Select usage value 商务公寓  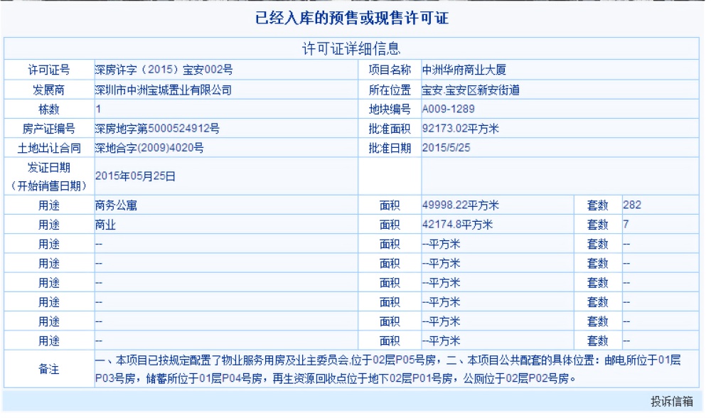click(x=116, y=205)
